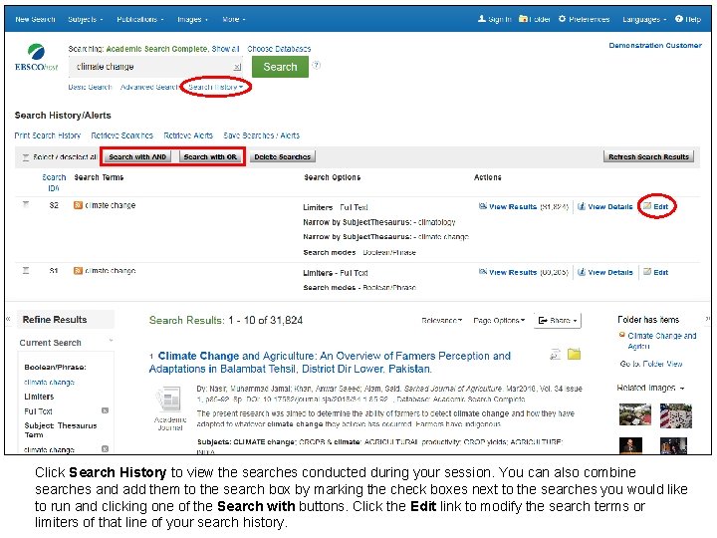The image size is (717, 538).
Task: Open the related image thumbnail with flag
Action: pos(676,415)
